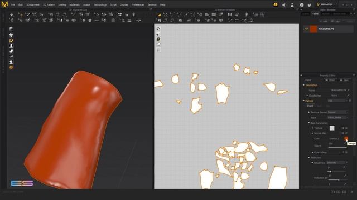Click the Opacity value field
The image size is (357, 200).
[336, 144]
